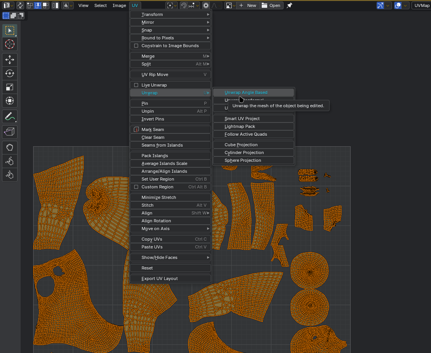The image size is (431, 353).
Task: Select the Select Box tool
Action: tap(10, 30)
